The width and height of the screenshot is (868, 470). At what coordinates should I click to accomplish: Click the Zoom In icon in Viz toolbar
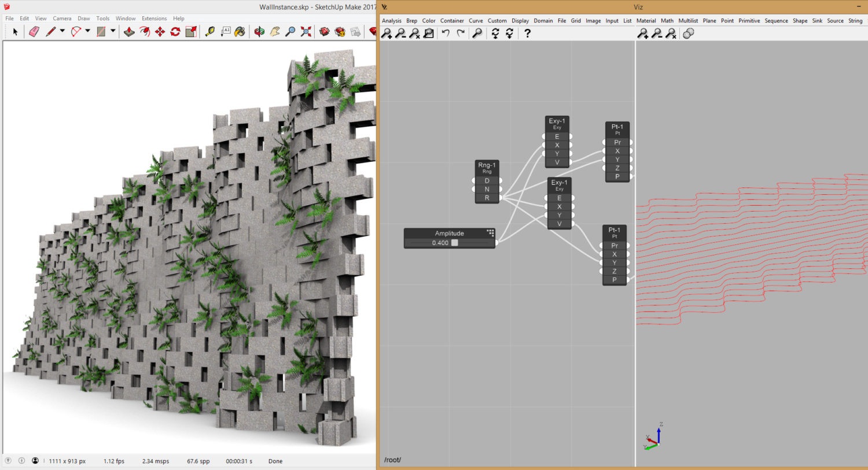click(387, 34)
